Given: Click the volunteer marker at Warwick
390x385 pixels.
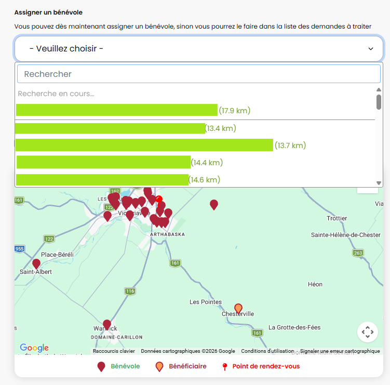Looking at the screenshot, I should tap(107, 325).
